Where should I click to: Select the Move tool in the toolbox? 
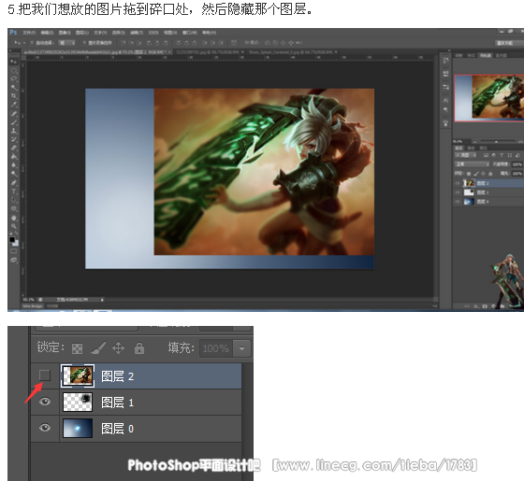(13, 62)
